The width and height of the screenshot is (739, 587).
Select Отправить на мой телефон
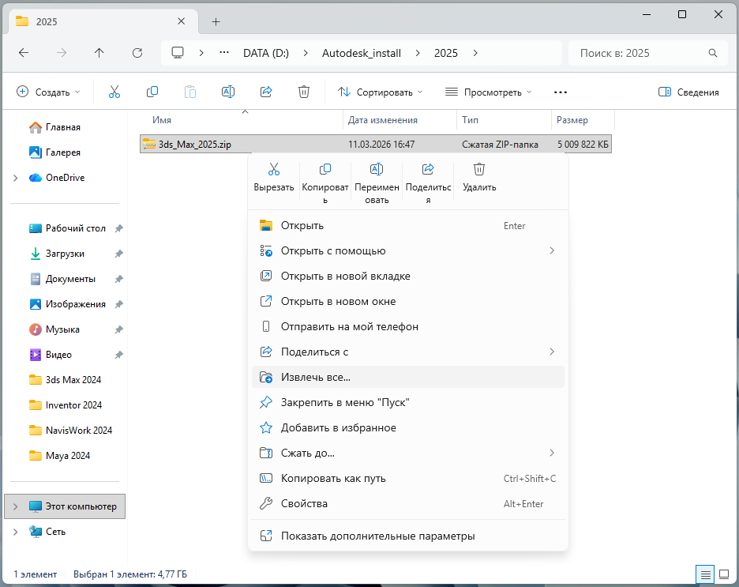[x=408, y=327]
